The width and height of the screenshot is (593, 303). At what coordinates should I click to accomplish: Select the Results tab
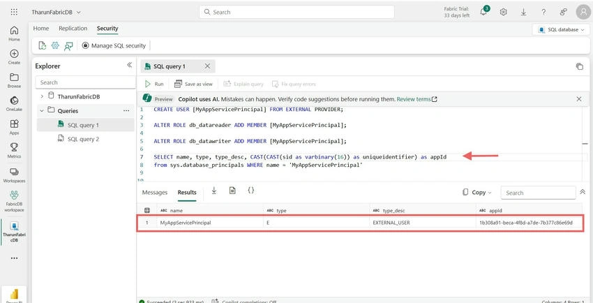pos(187,192)
